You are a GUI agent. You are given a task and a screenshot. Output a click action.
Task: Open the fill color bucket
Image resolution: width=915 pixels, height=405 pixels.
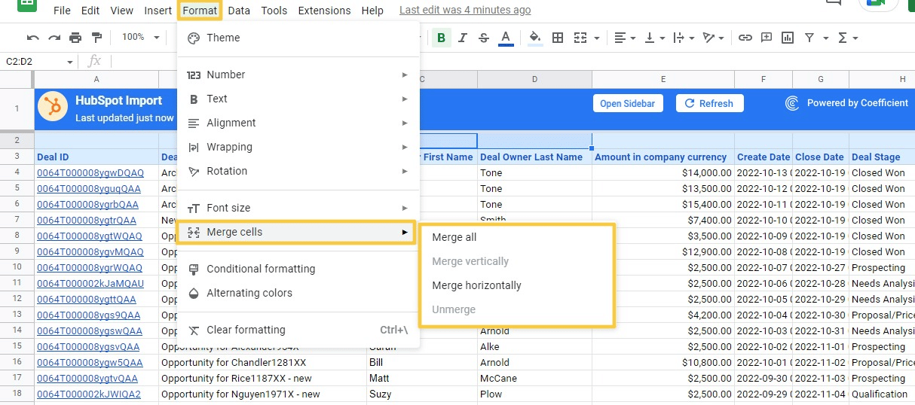coord(535,38)
